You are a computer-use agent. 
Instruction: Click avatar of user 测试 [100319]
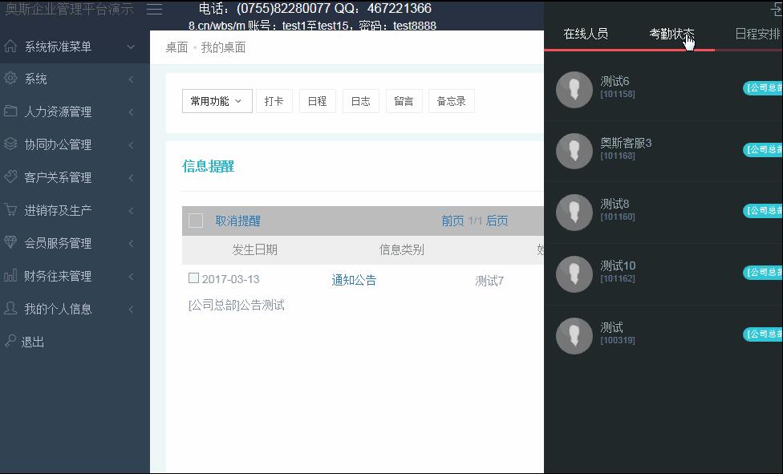(574, 335)
